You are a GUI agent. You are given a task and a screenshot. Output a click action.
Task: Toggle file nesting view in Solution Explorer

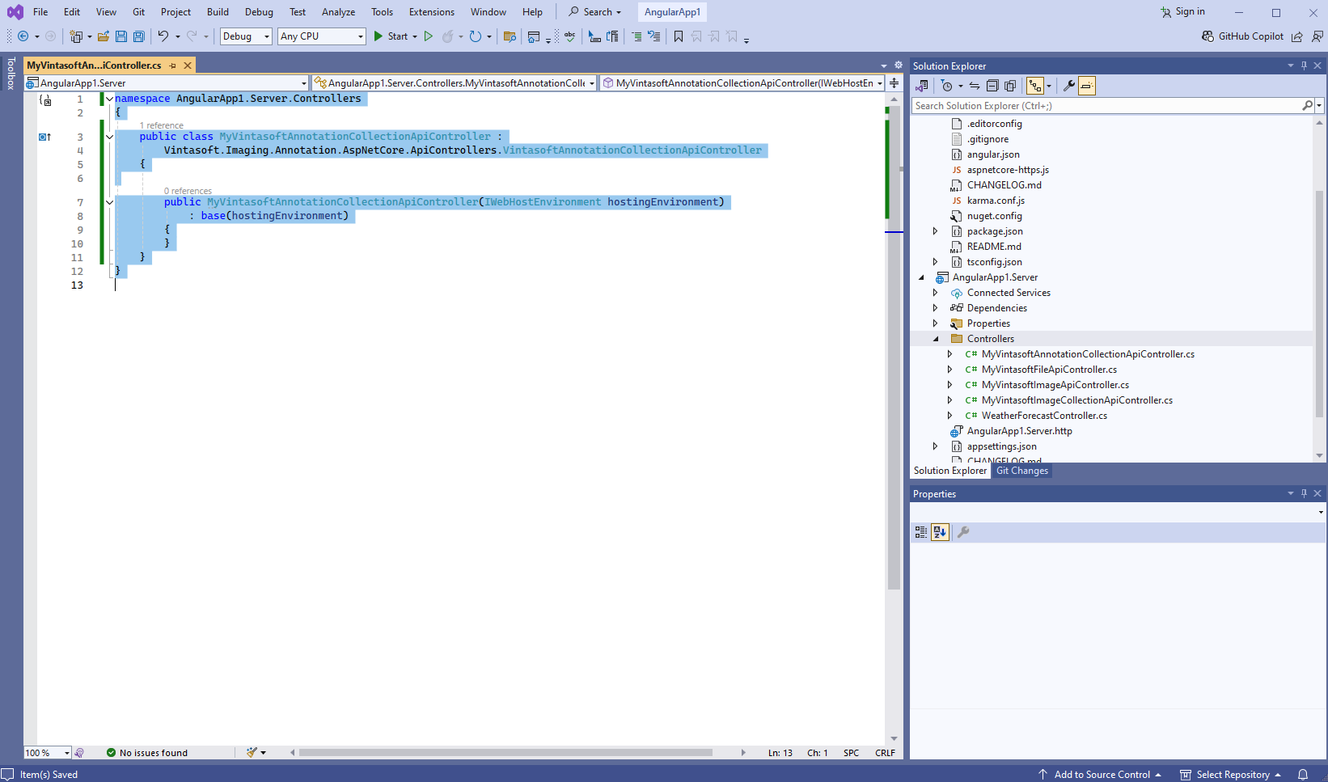point(1035,86)
